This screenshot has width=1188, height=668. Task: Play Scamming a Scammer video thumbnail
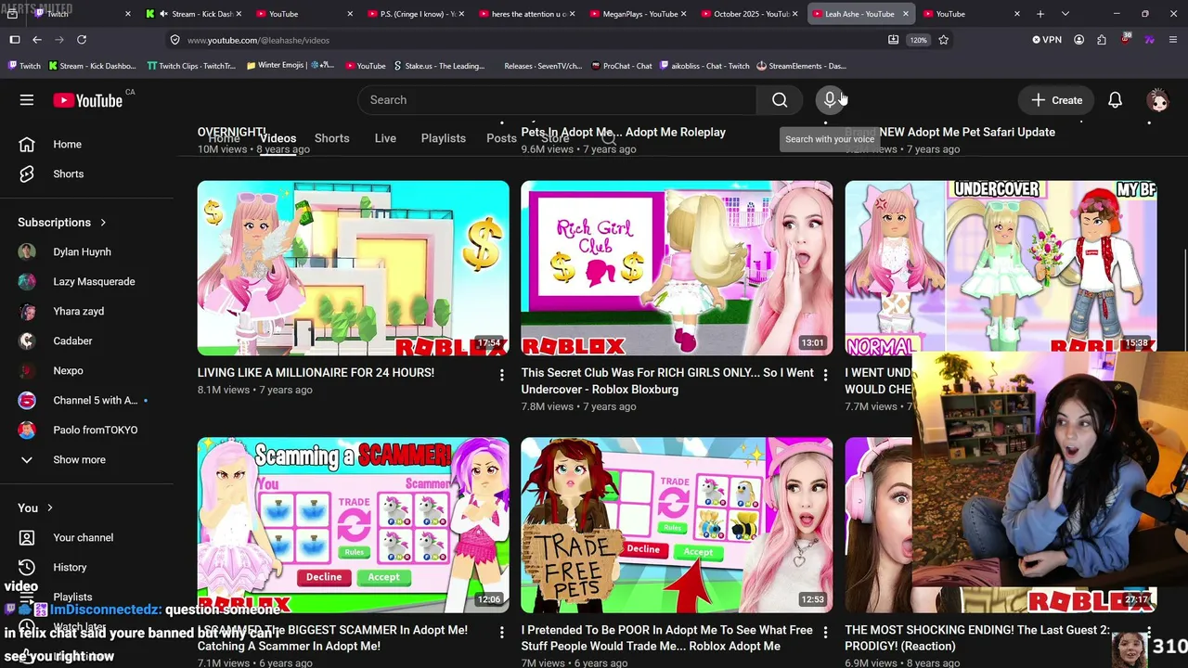coord(353,525)
